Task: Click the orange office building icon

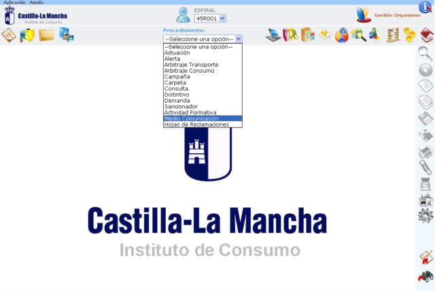Action: pyautogui.click(x=308, y=35)
